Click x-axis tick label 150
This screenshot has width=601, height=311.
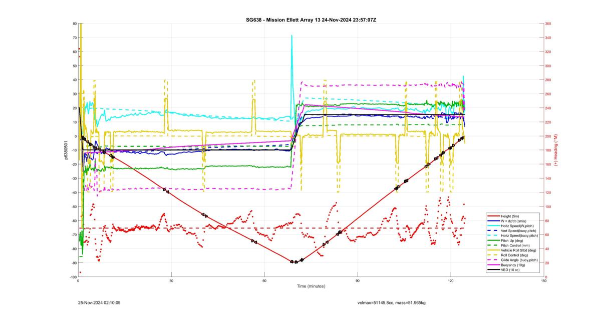[x=544, y=281]
